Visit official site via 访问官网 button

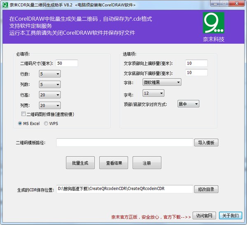[205, 216]
